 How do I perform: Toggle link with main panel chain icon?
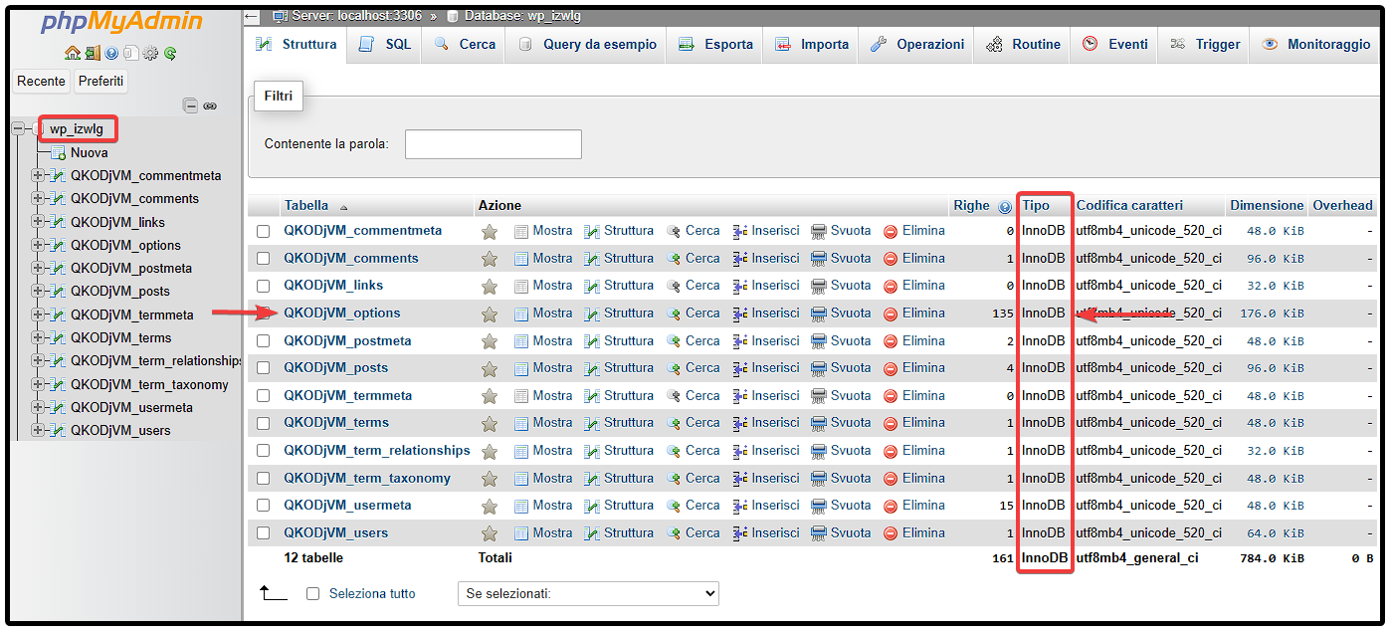210,105
